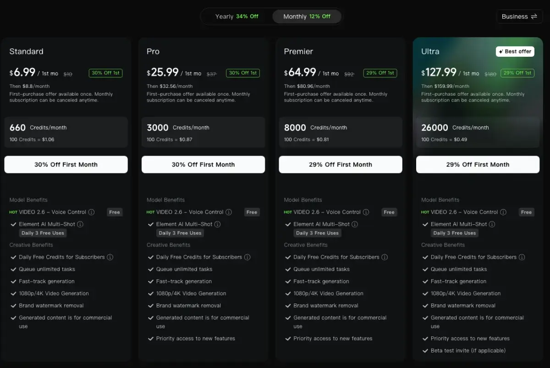Viewport: 550px width, 368px height.
Task: Click Free tag in Ultra Voice Control row
Action: click(526, 212)
